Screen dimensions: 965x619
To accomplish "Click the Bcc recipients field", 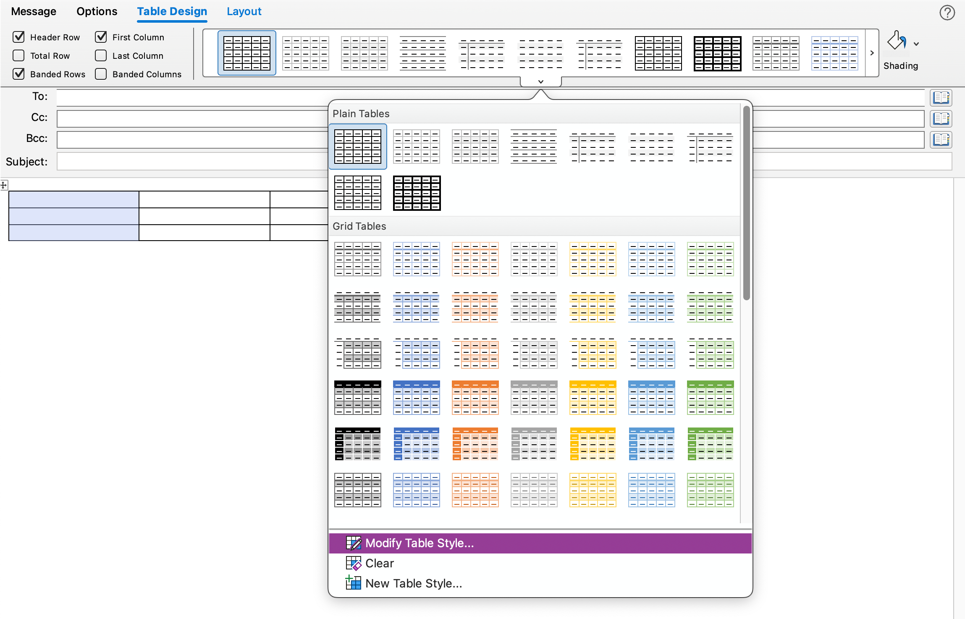I will tap(490, 139).
